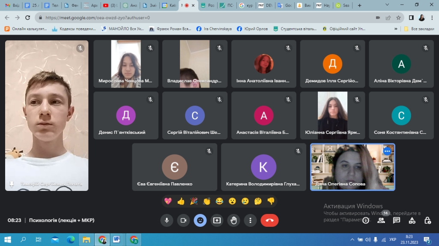Select Тимофій Сергійович Лопата's pinned video tile

(x=47, y=116)
